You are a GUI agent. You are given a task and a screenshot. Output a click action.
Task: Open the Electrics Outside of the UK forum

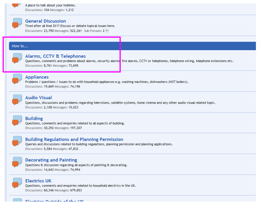(55, 201)
